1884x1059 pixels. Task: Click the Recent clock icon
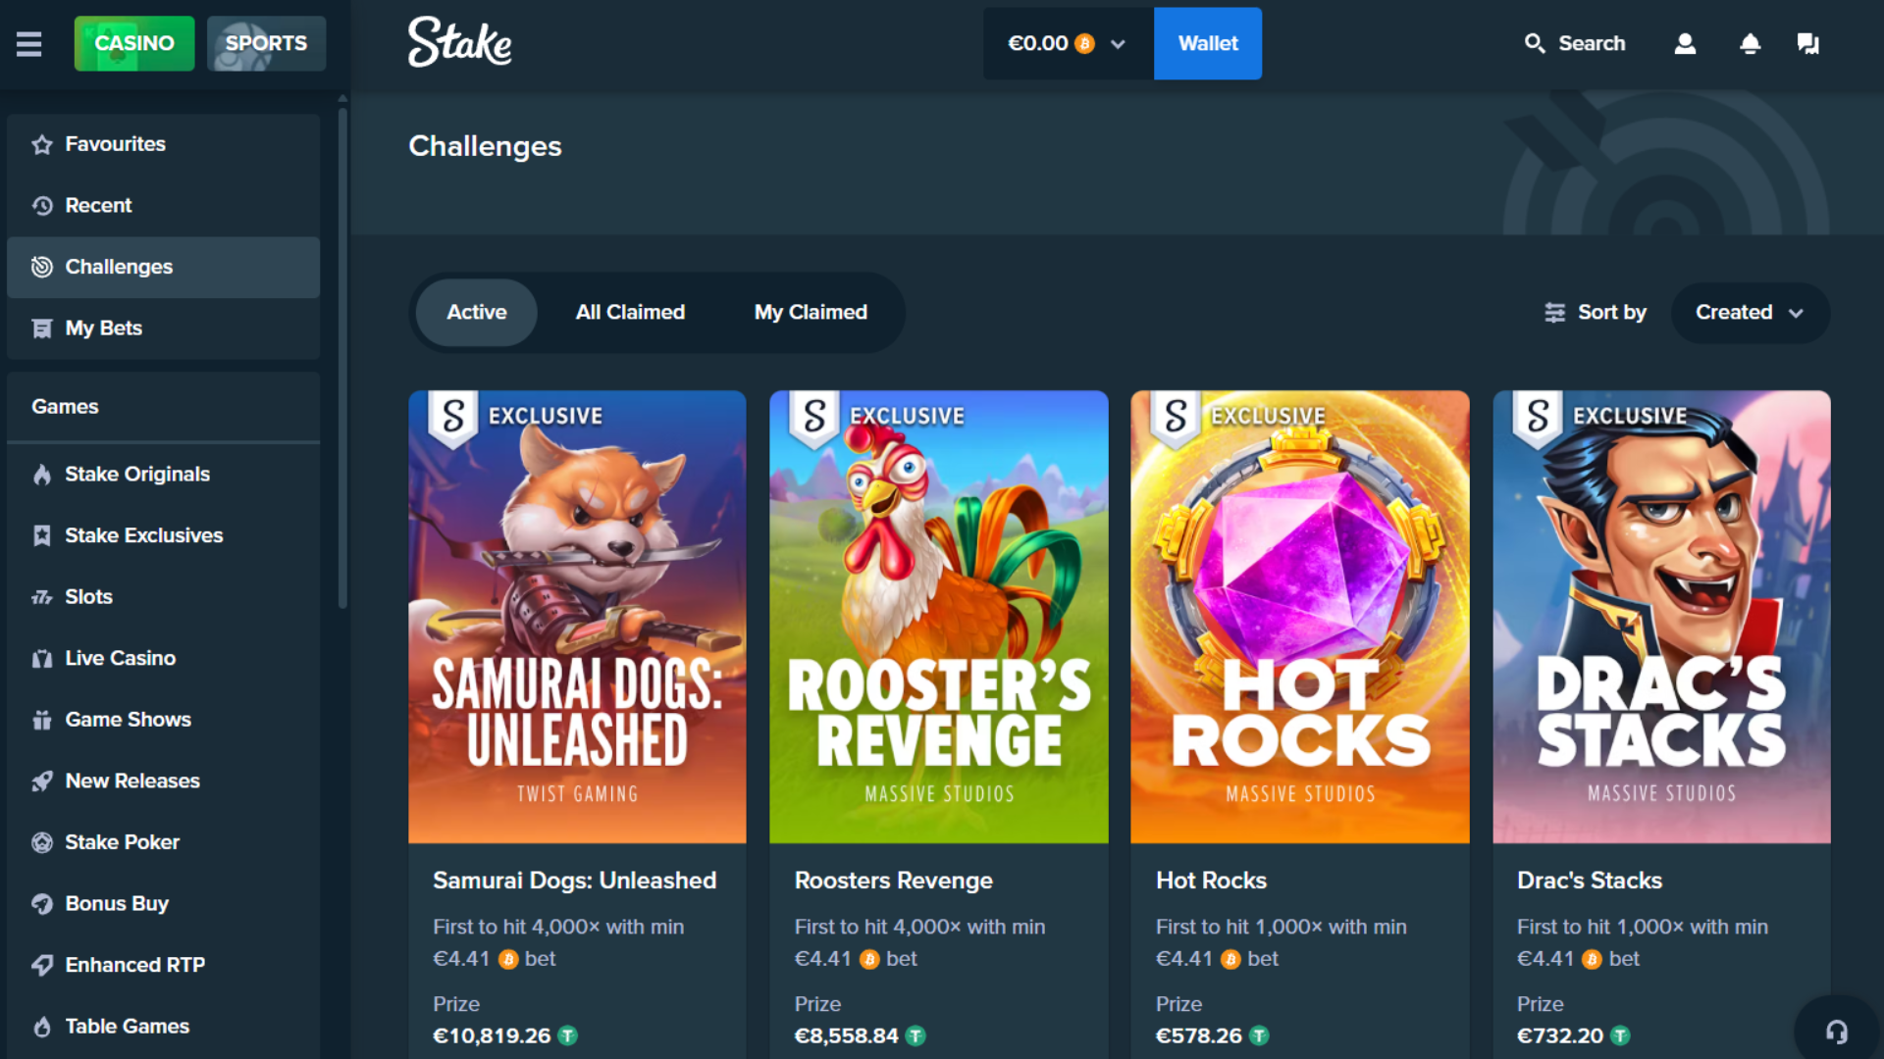click(x=41, y=206)
